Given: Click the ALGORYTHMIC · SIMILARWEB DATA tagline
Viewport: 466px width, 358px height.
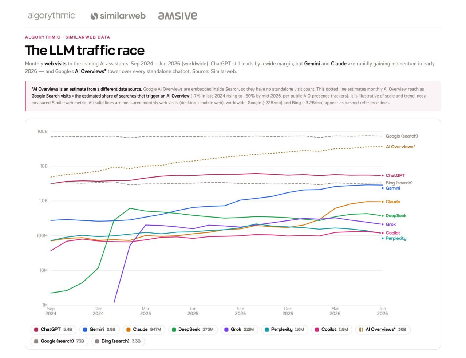Looking at the screenshot, I should pos(67,37).
